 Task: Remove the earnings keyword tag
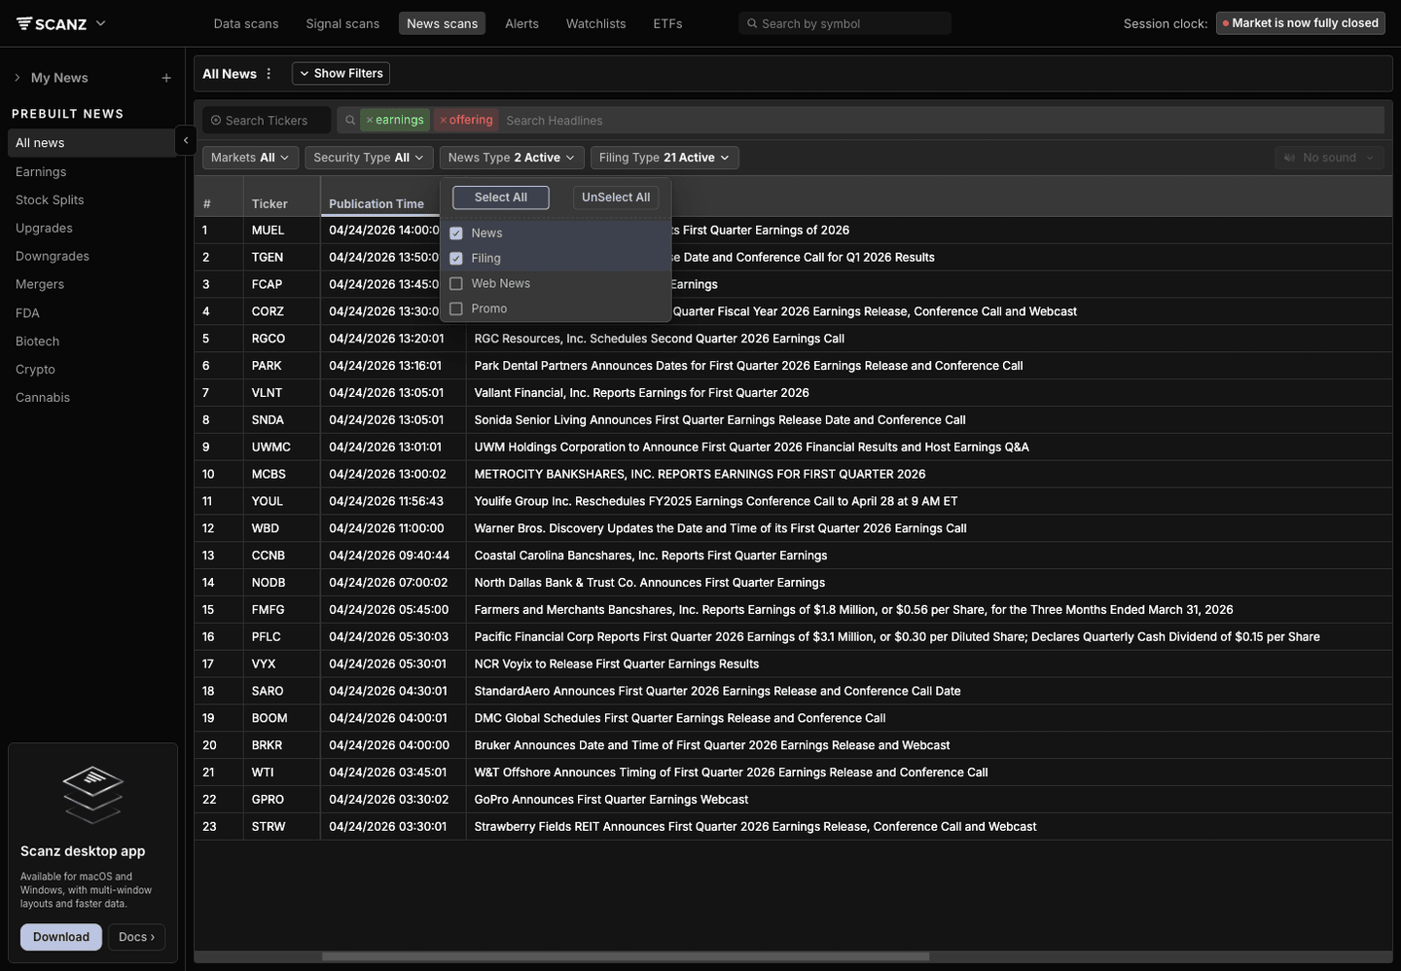tap(370, 121)
